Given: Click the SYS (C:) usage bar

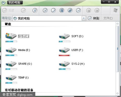Looking at the screenshot, I should 11,41.
